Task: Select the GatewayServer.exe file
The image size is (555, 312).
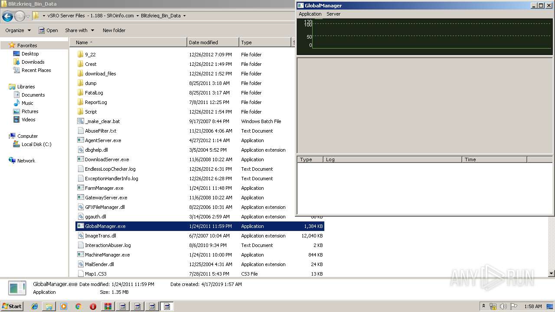Action: coord(106,198)
